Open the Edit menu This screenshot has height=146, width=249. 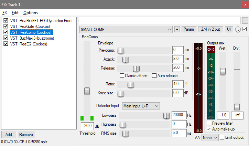[15, 13]
